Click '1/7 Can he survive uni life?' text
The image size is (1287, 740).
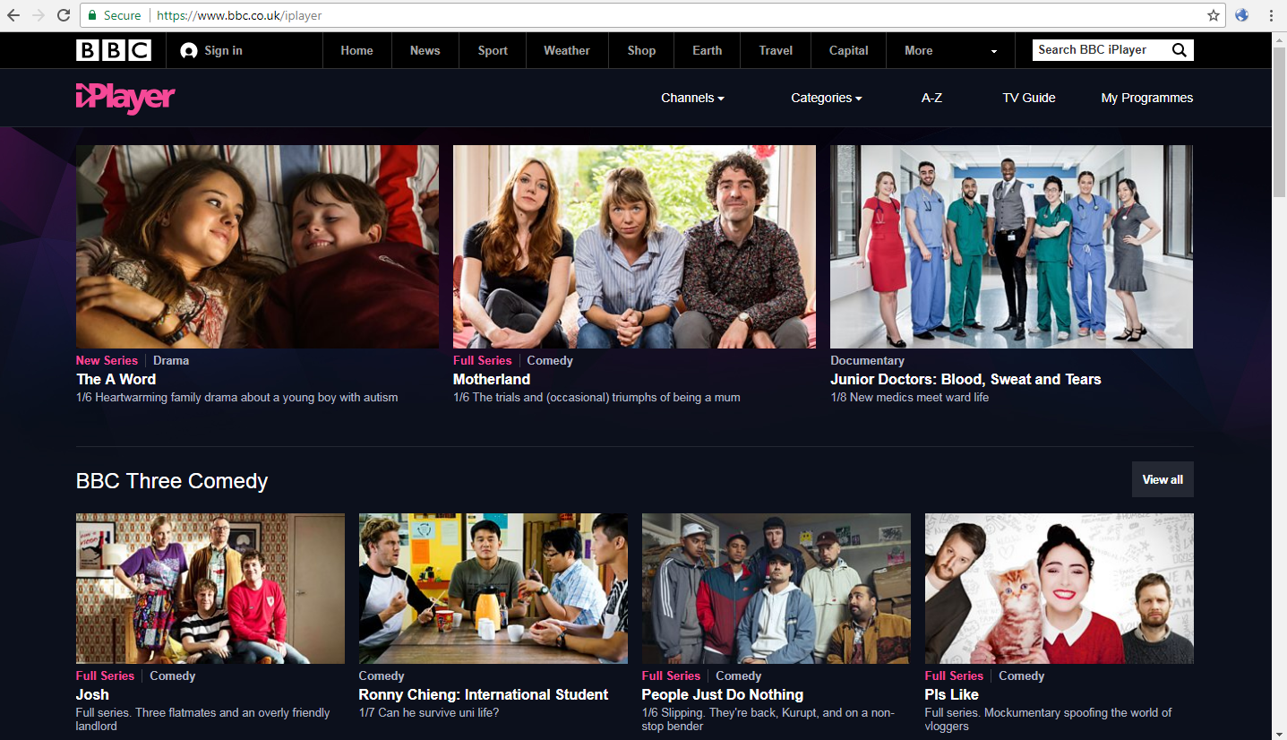click(429, 712)
